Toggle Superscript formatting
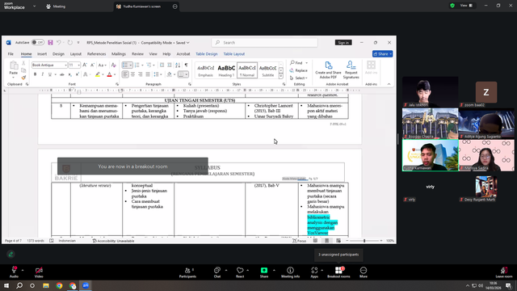This screenshot has width=517, height=291. tap(78, 74)
